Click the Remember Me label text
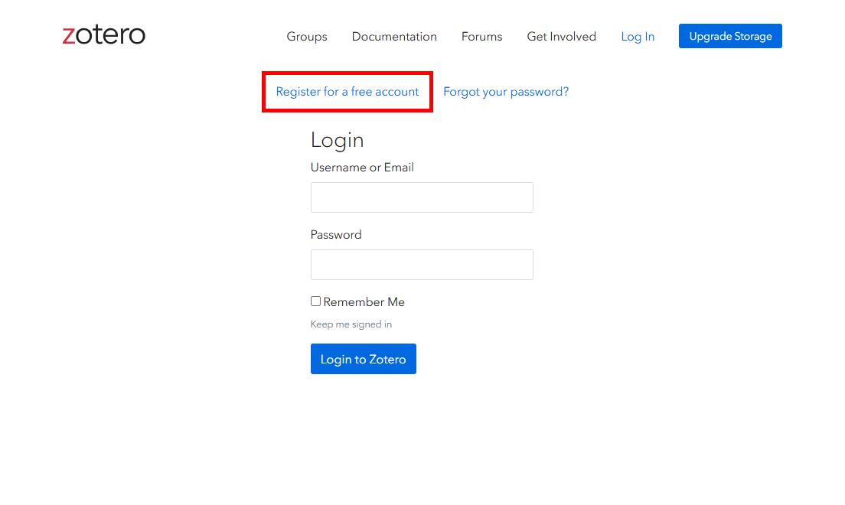This screenshot has height=505, width=845. pyautogui.click(x=364, y=302)
